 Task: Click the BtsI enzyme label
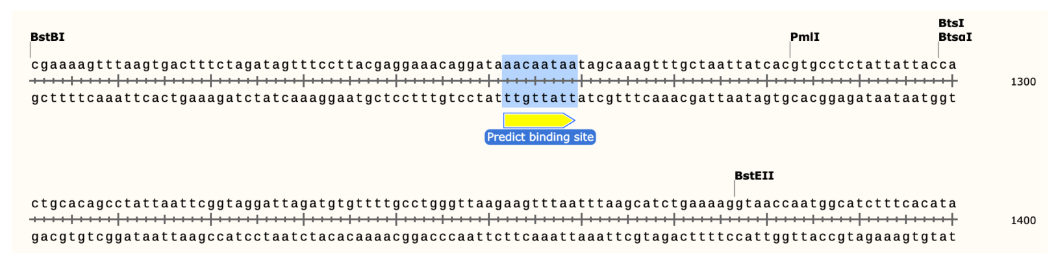pos(951,23)
